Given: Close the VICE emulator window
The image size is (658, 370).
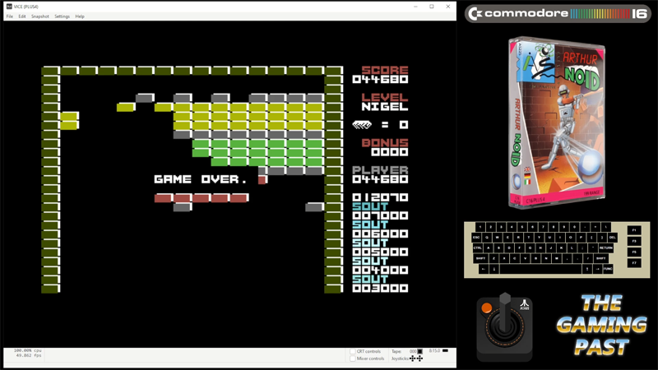Looking at the screenshot, I should (447, 7).
